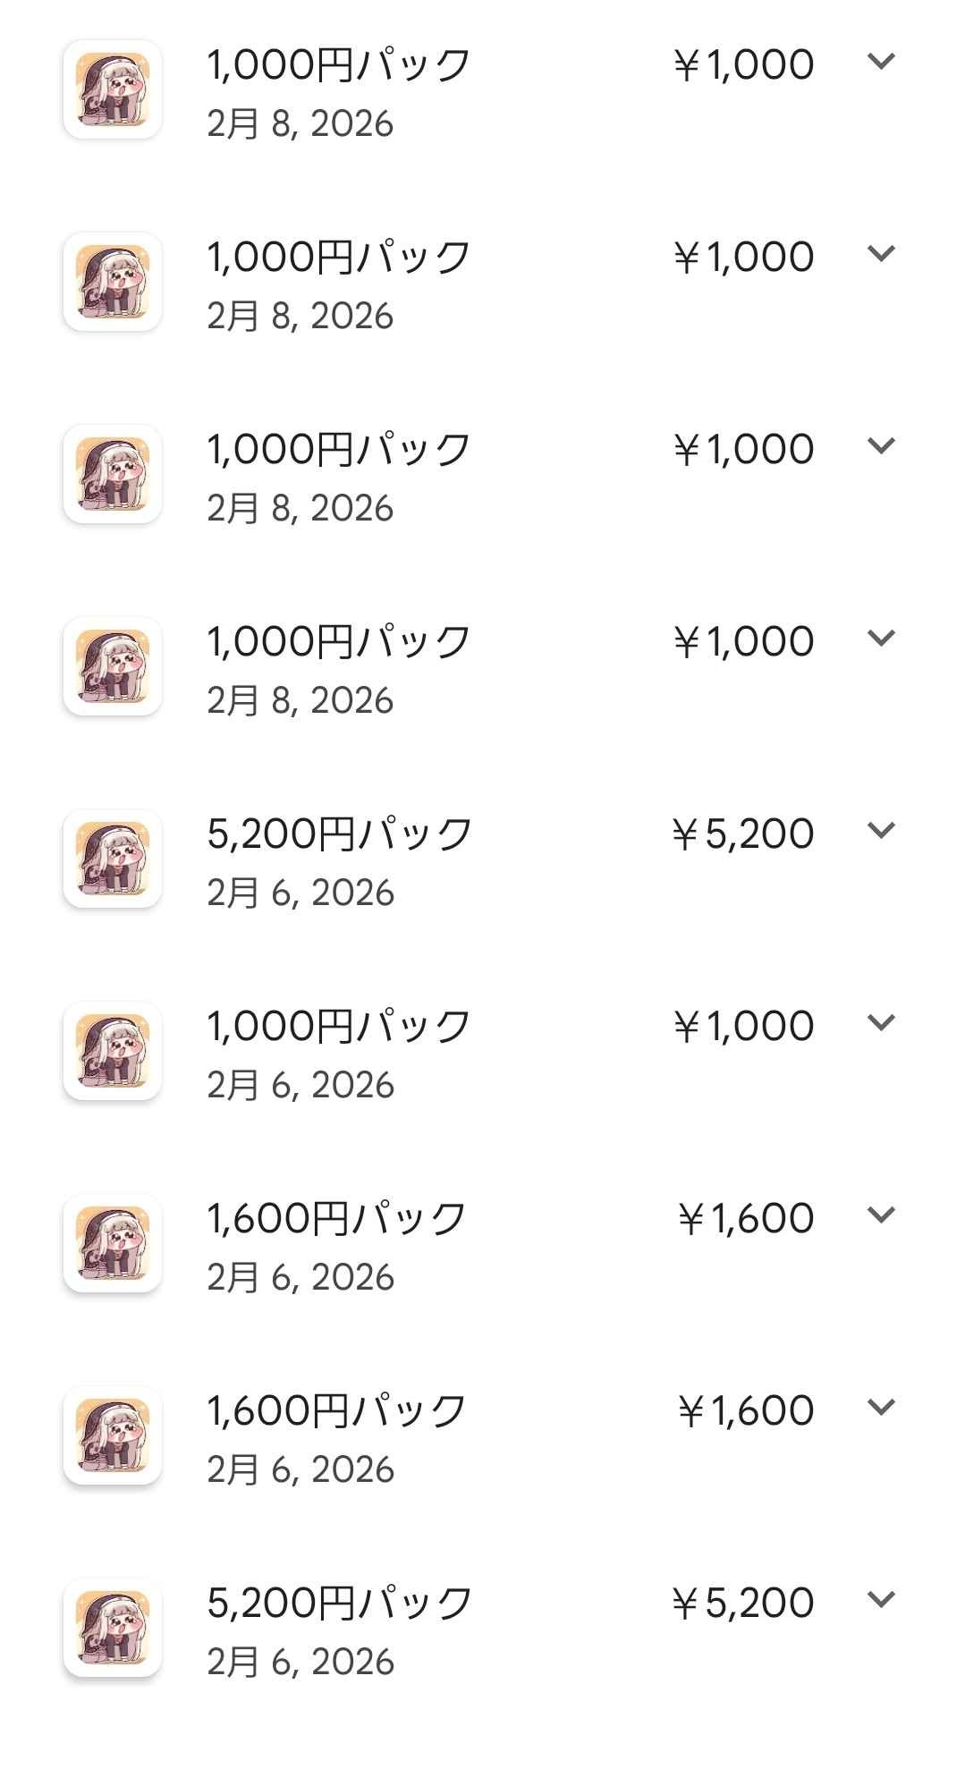This screenshot has height=1769, width=965.
Task: Tap the app icon beside the first 1,600円パック
Action: point(113,1243)
